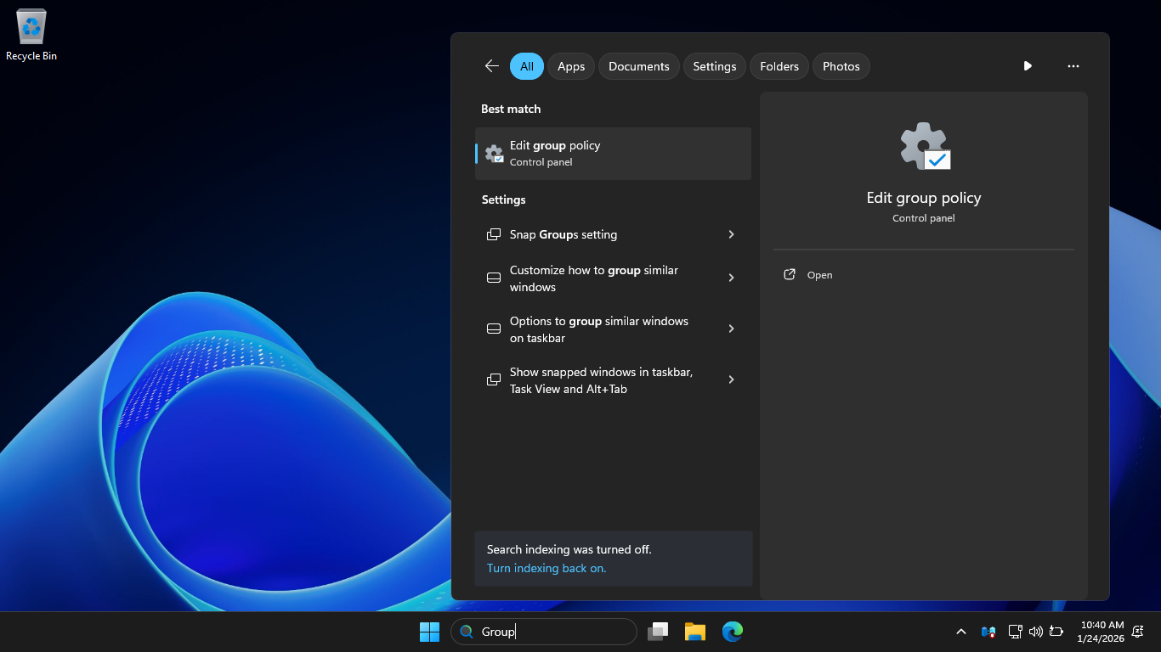Show hidden system tray icons
The width and height of the screenshot is (1161, 652).
pos(961,632)
